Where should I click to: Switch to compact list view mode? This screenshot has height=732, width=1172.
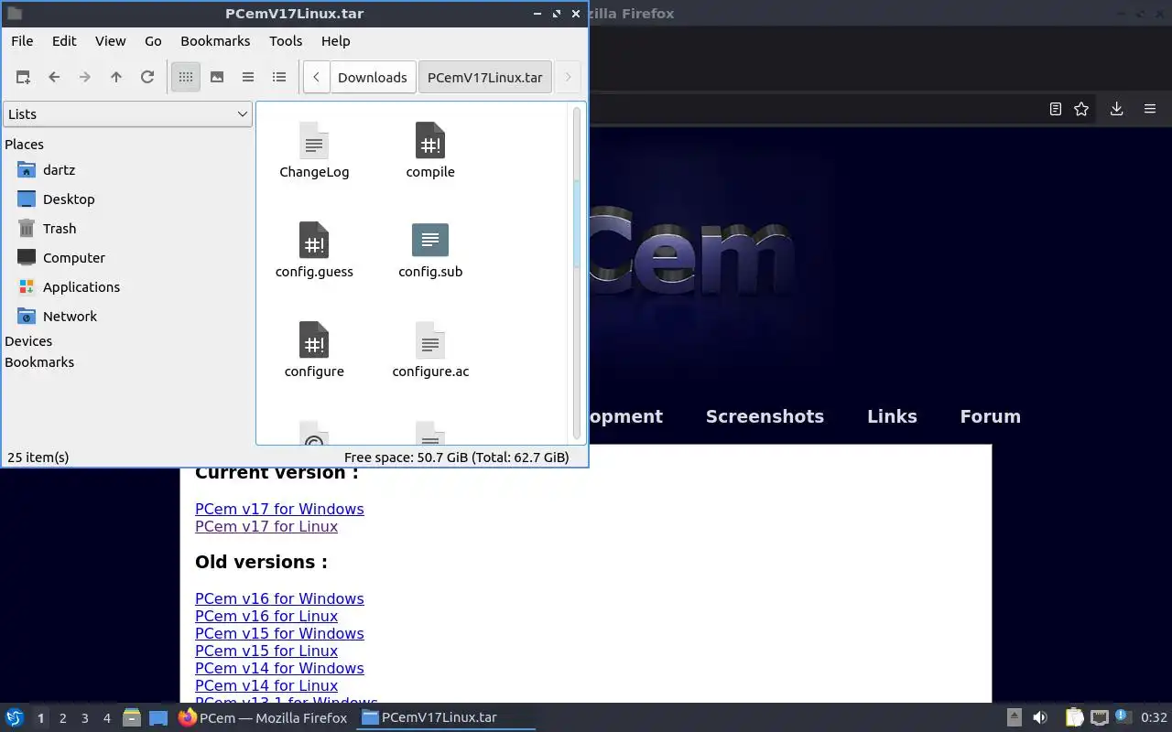coord(248,78)
